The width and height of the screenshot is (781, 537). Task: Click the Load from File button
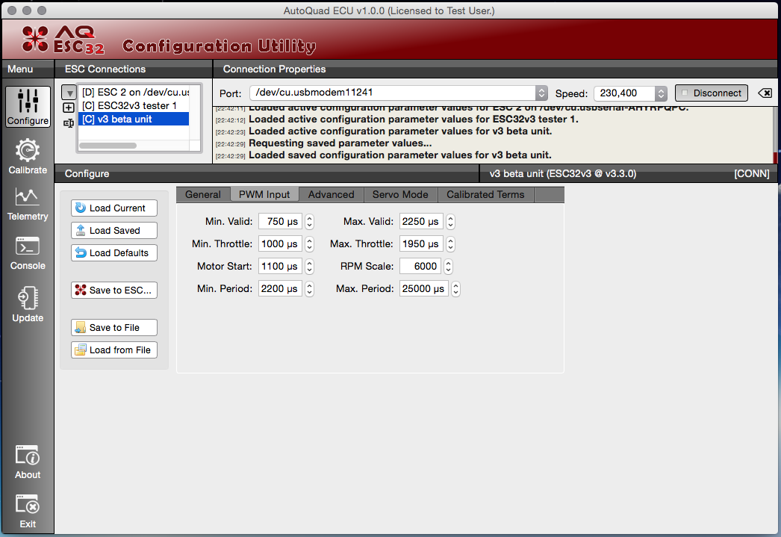114,350
